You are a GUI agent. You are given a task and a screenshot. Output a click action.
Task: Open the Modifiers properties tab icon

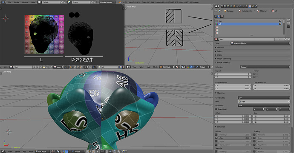click(240, 6)
